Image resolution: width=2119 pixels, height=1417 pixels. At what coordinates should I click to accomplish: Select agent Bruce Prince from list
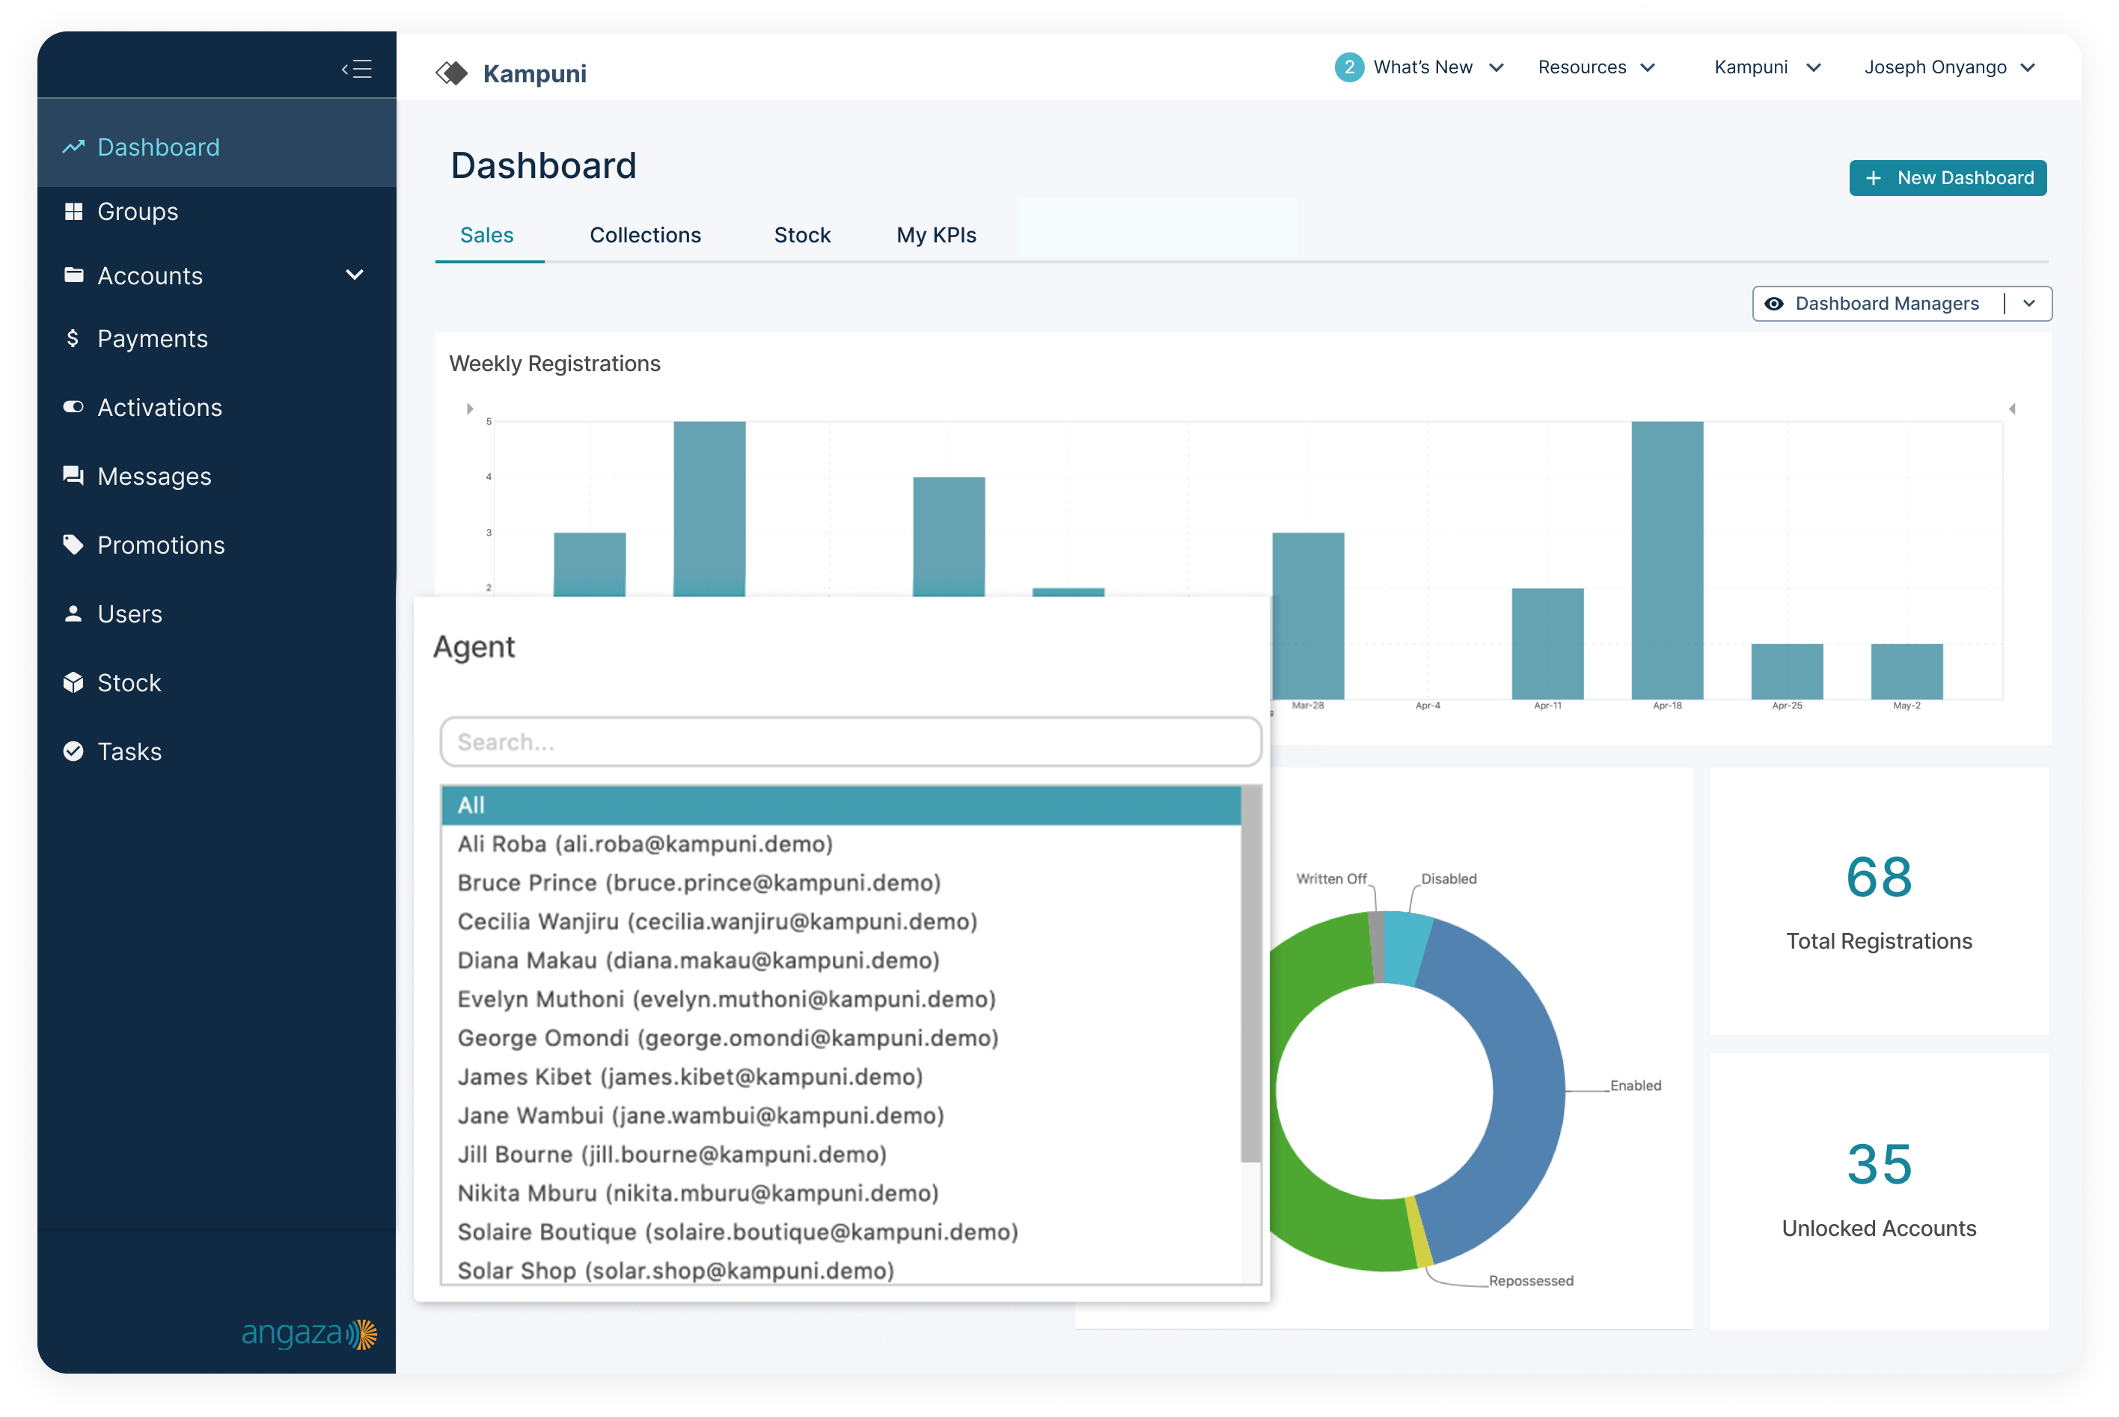[x=699, y=883]
